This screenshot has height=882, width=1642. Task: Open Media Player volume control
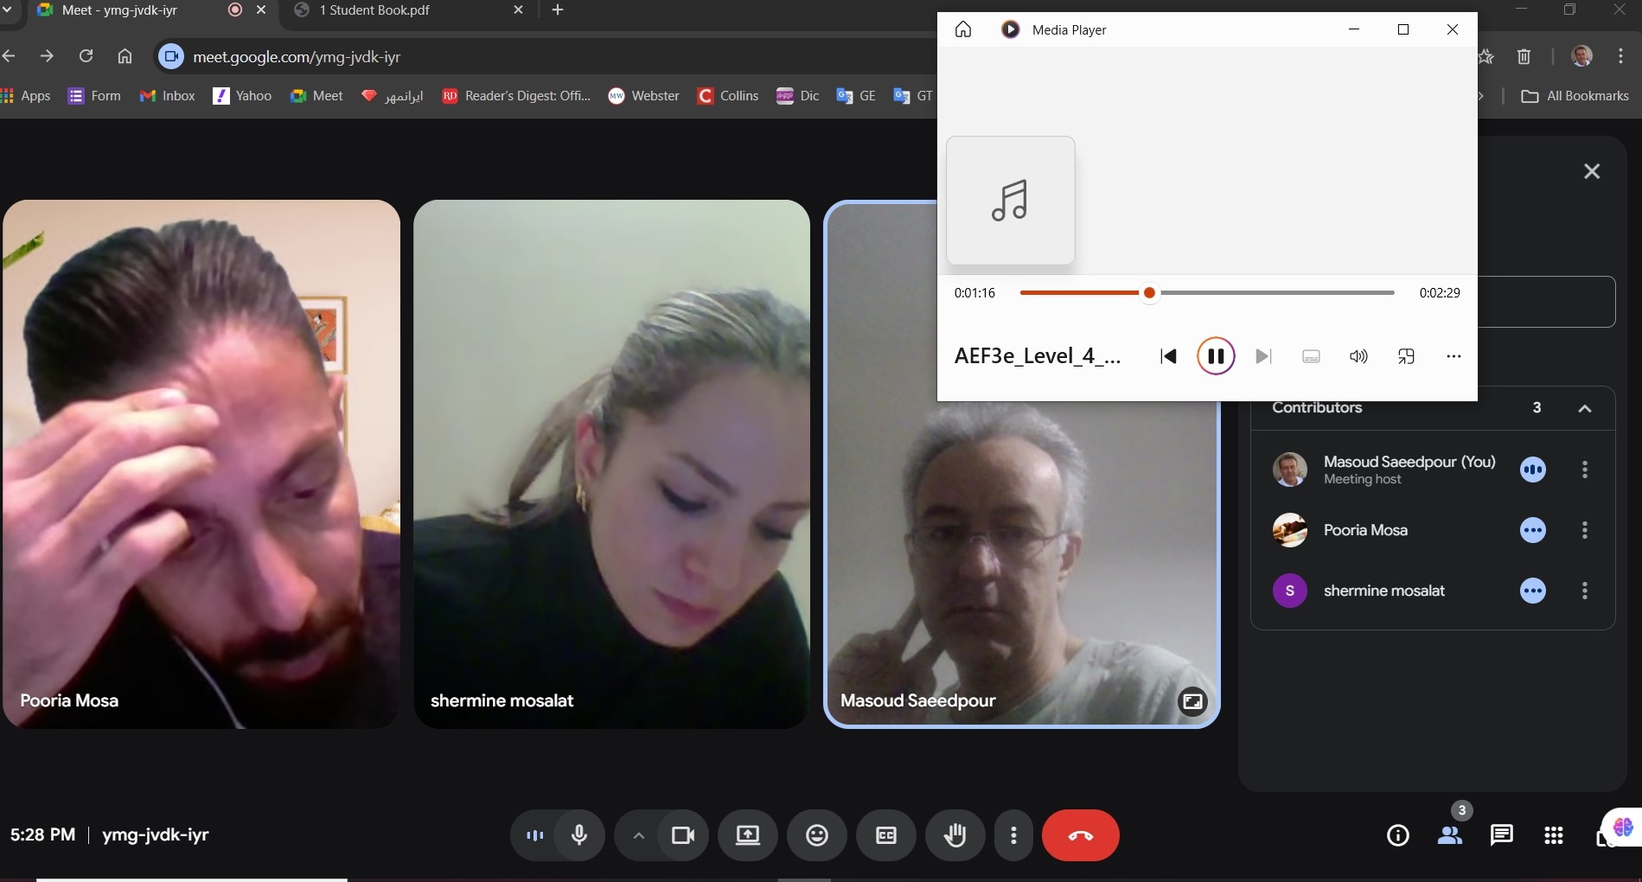pyautogui.click(x=1358, y=356)
